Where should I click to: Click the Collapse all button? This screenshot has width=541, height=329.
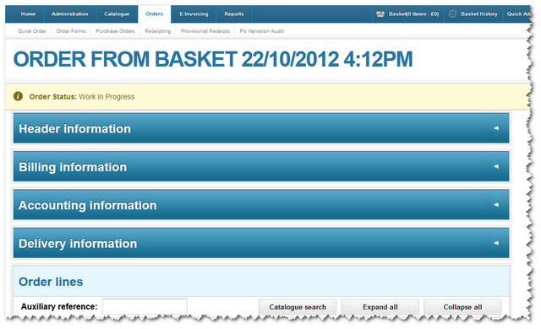462,306
